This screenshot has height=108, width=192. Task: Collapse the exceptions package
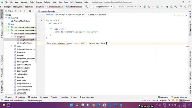12,37
